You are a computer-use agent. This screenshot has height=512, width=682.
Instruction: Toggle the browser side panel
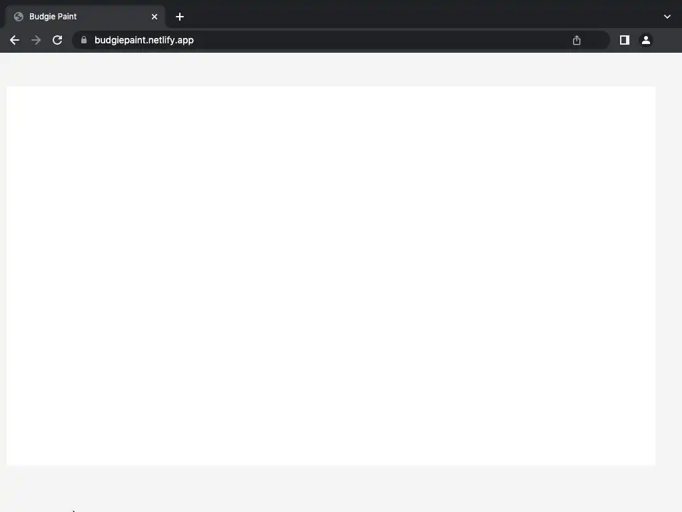[x=625, y=40]
